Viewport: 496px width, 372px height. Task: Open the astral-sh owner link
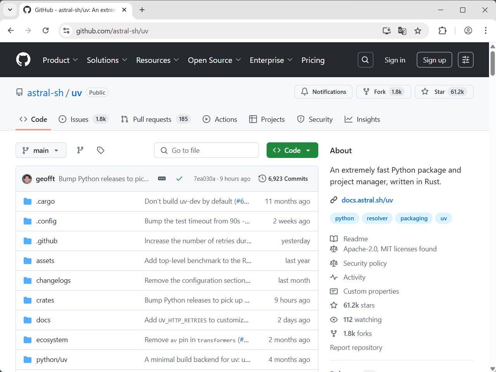coord(45,93)
